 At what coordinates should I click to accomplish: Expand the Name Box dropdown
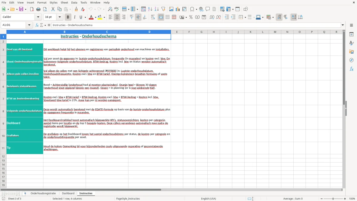click(x=29, y=25)
